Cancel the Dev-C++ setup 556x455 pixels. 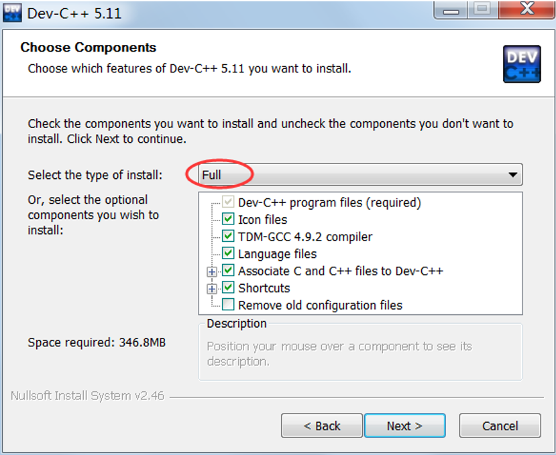pyautogui.click(x=500, y=426)
